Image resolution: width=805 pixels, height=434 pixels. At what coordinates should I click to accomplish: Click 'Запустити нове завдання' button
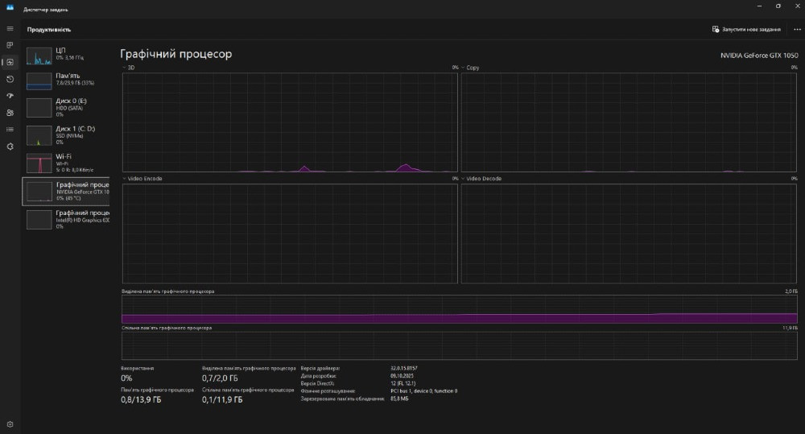(x=746, y=29)
